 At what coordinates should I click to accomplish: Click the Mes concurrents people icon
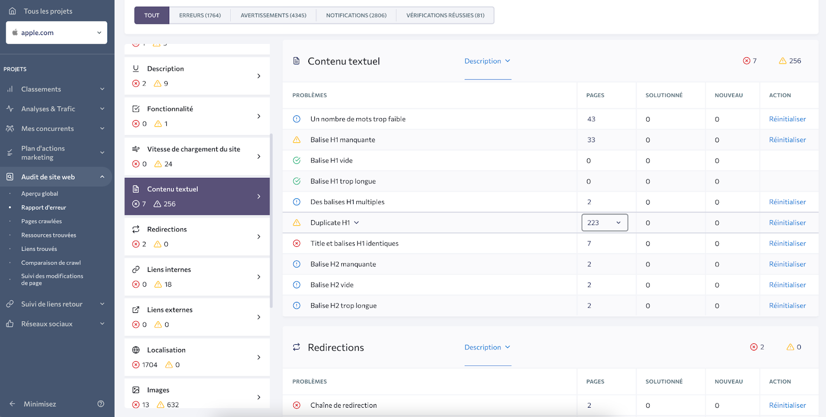(x=10, y=128)
